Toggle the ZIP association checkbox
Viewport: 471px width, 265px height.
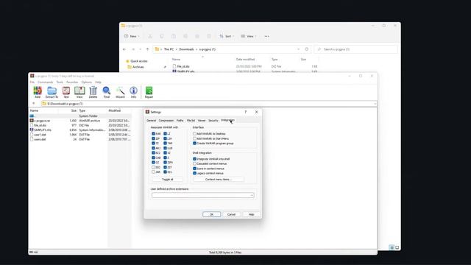[x=154, y=138]
